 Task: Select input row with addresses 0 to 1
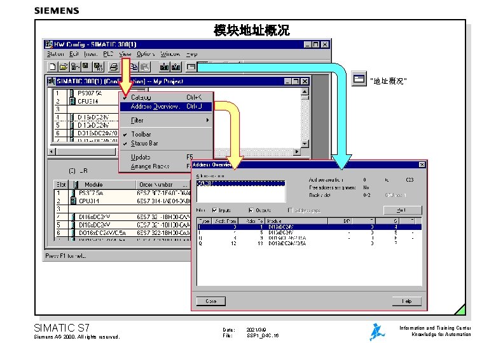(x=310, y=227)
